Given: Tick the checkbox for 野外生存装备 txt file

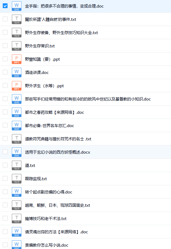Looking at the screenshot, I should pyautogui.click(x=5, y=32).
